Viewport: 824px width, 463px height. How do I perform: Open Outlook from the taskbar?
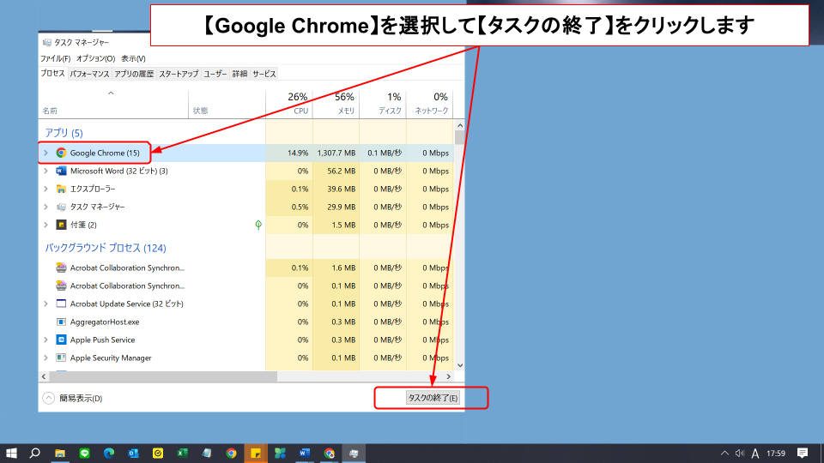point(133,453)
